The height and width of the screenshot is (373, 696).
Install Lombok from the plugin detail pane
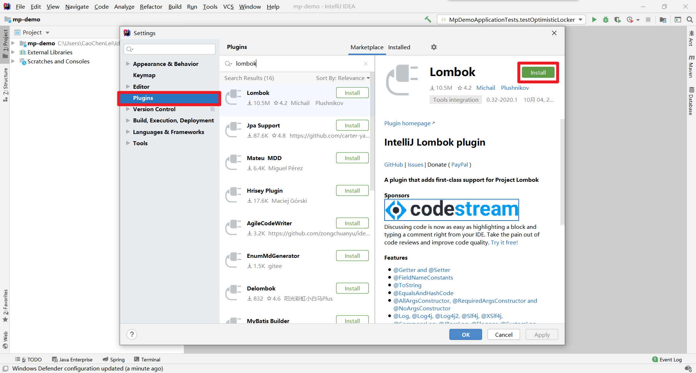538,72
